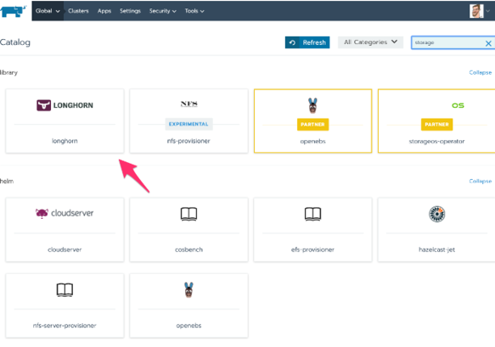The image size is (495, 347).
Task: Open the Apps menu item
Action: [x=104, y=11]
